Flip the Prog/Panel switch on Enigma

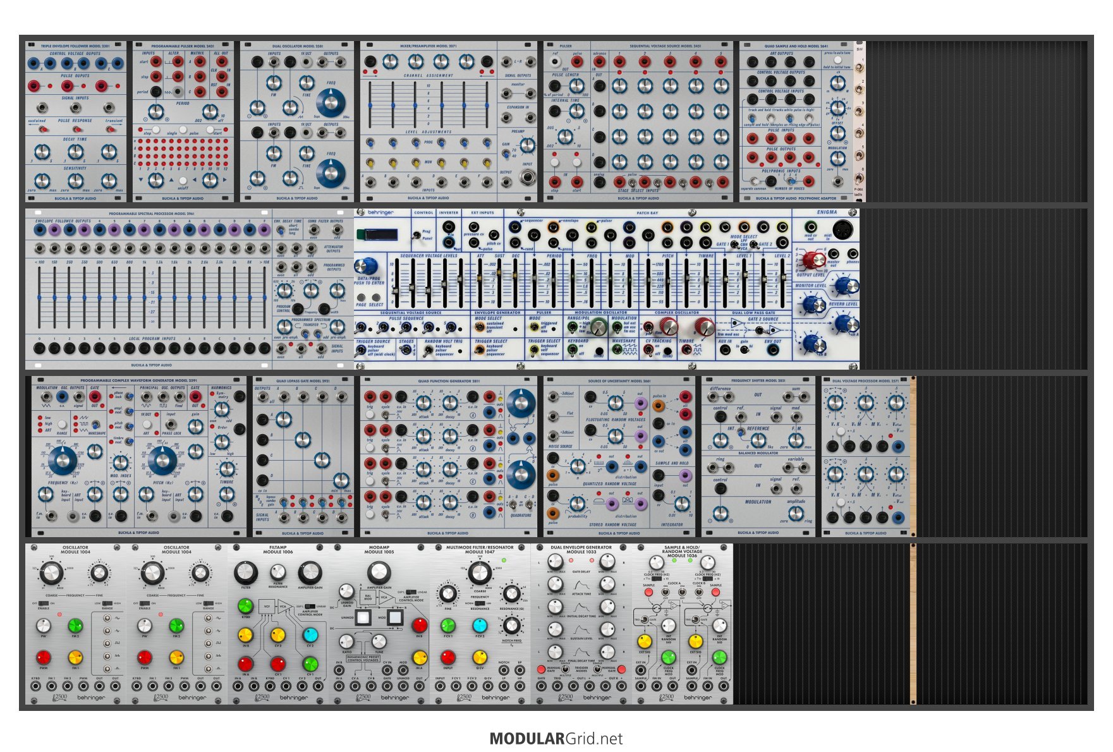[416, 235]
